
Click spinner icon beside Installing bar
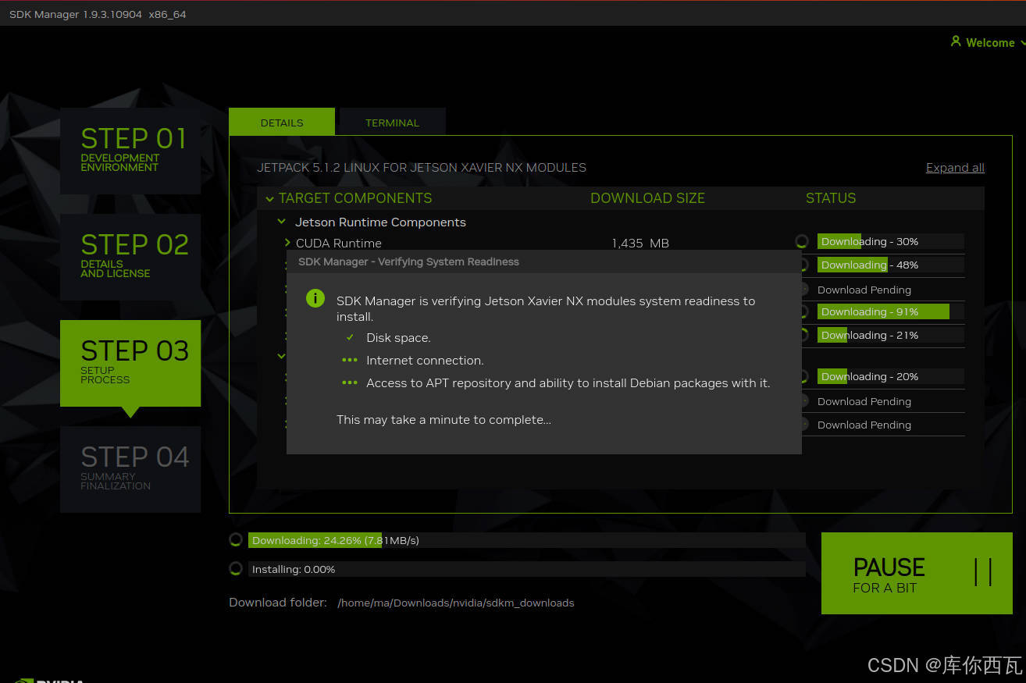pyautogui.click(x=236, y=568)
